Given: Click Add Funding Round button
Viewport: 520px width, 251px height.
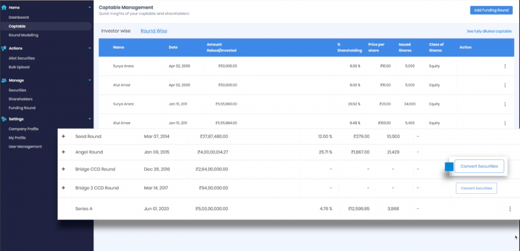Looking at the screenshot, I should click(x=491, y=10).
